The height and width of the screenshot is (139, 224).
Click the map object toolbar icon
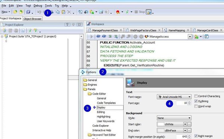(86, 12)
